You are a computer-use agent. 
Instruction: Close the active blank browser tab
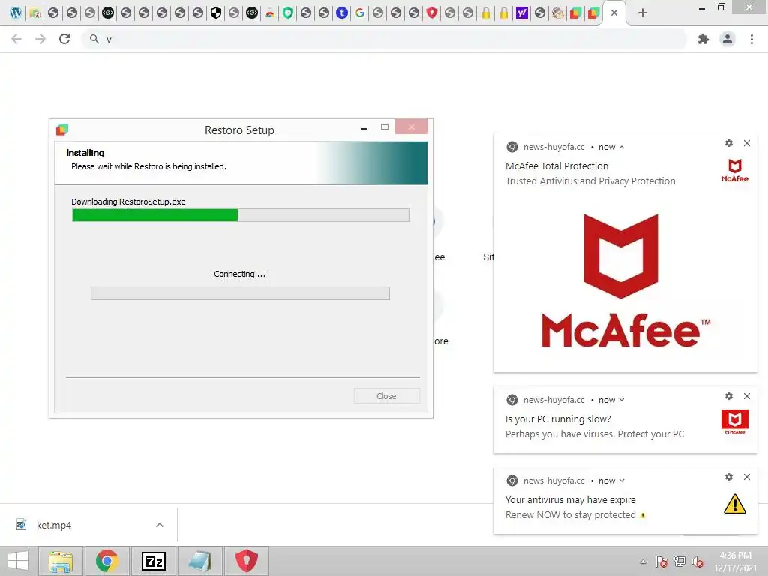(x=614, y=13)
